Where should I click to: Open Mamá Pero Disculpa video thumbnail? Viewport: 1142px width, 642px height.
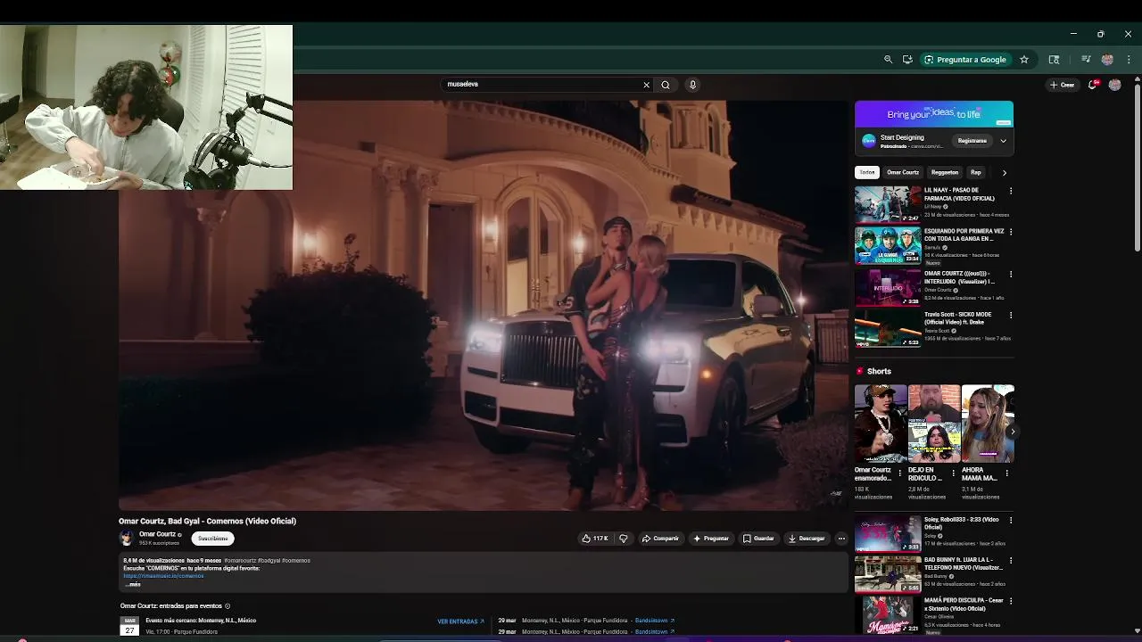888,615
